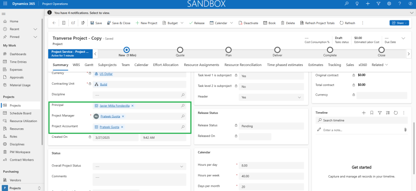The image size is (416, 191).
Task: Click the Release command
Action: click(197, 23)
